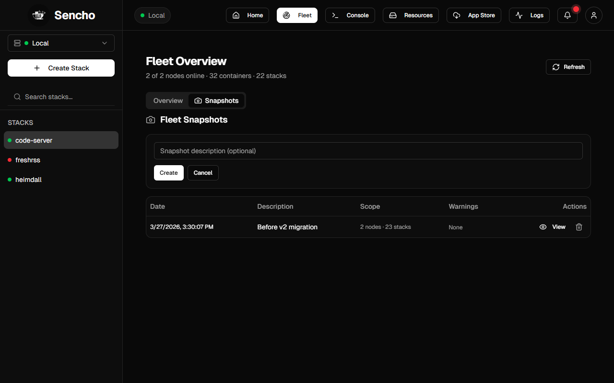This screenshot has height=383, width=614.
Task: Focus the snapshot description field
Action: pyautogui.click(x=368, y=151)
